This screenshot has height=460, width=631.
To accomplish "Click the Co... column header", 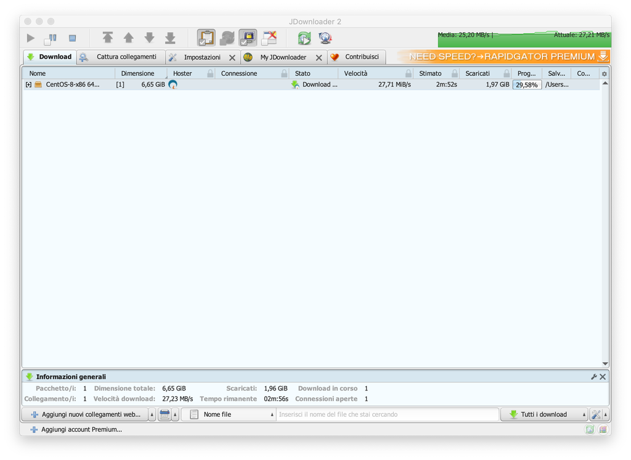I will pos(585,73).
